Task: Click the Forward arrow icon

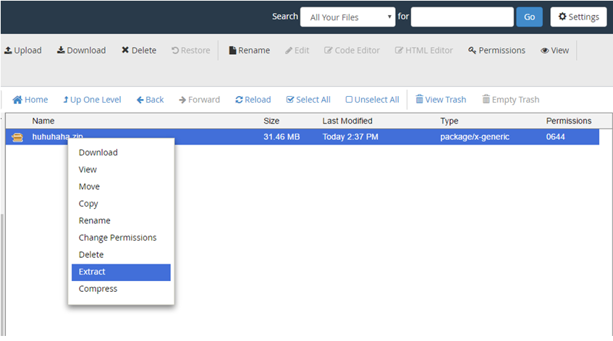Action: [x=182, y=100]
